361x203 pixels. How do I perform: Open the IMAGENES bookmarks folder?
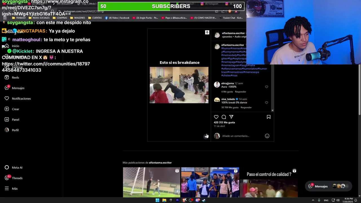[78, 18]
